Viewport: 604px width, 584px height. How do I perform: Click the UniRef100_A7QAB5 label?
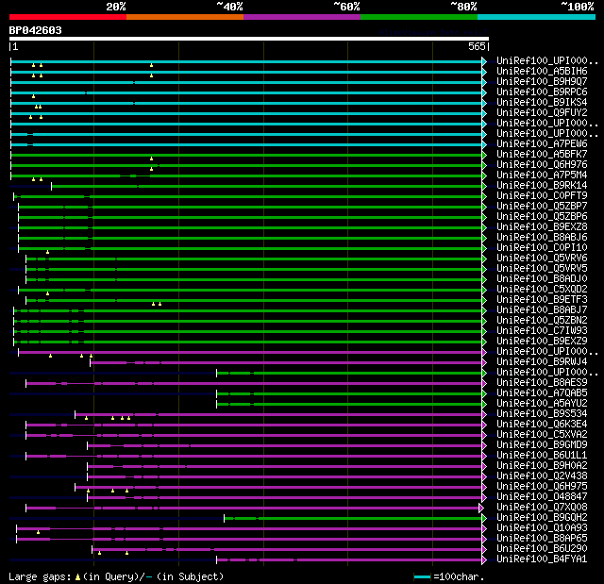pyautogui.click(x=542, y=393)
